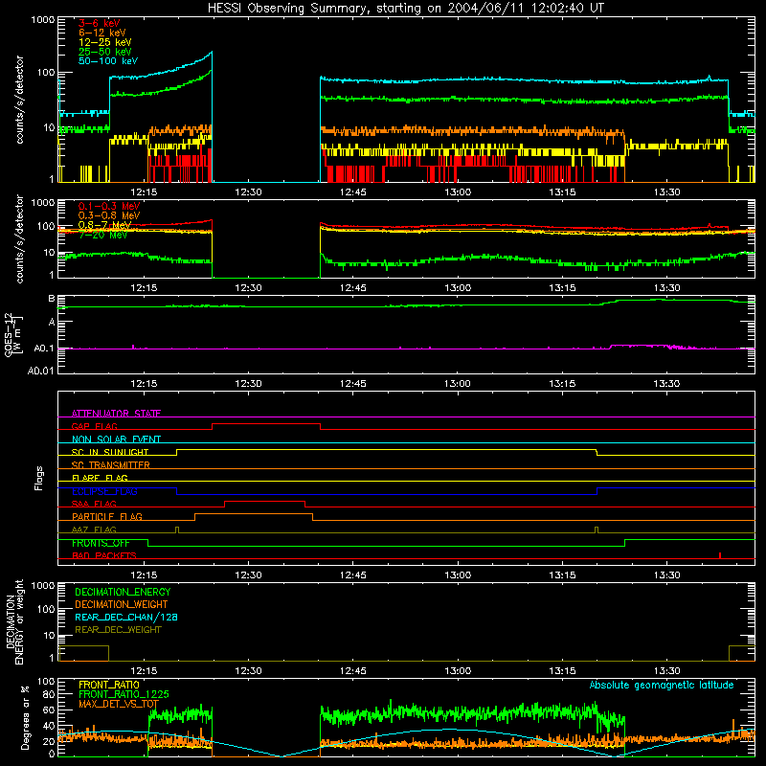
Task: Select the 6-12 keV legend label
Action: click(102, 33)
